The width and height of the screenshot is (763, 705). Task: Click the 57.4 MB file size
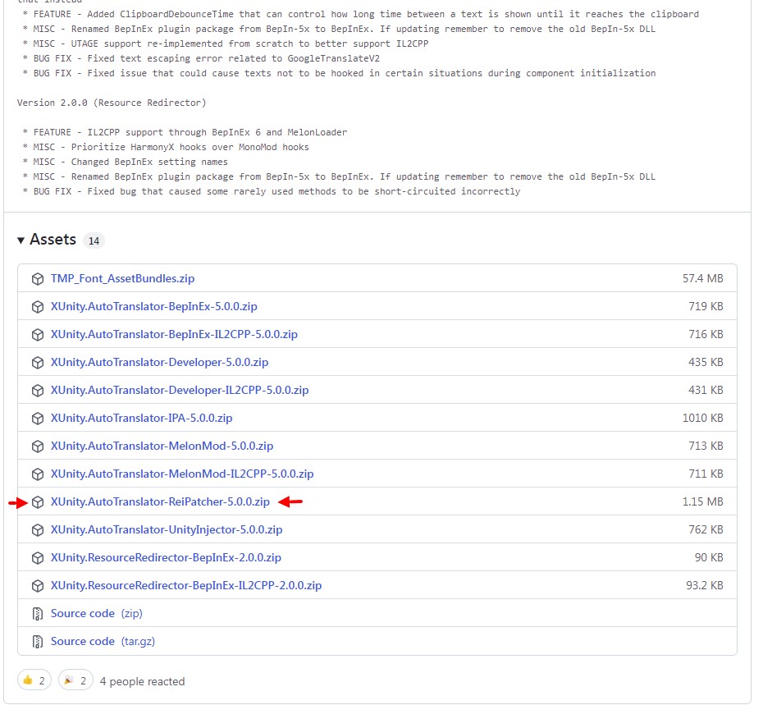(702, 278)
